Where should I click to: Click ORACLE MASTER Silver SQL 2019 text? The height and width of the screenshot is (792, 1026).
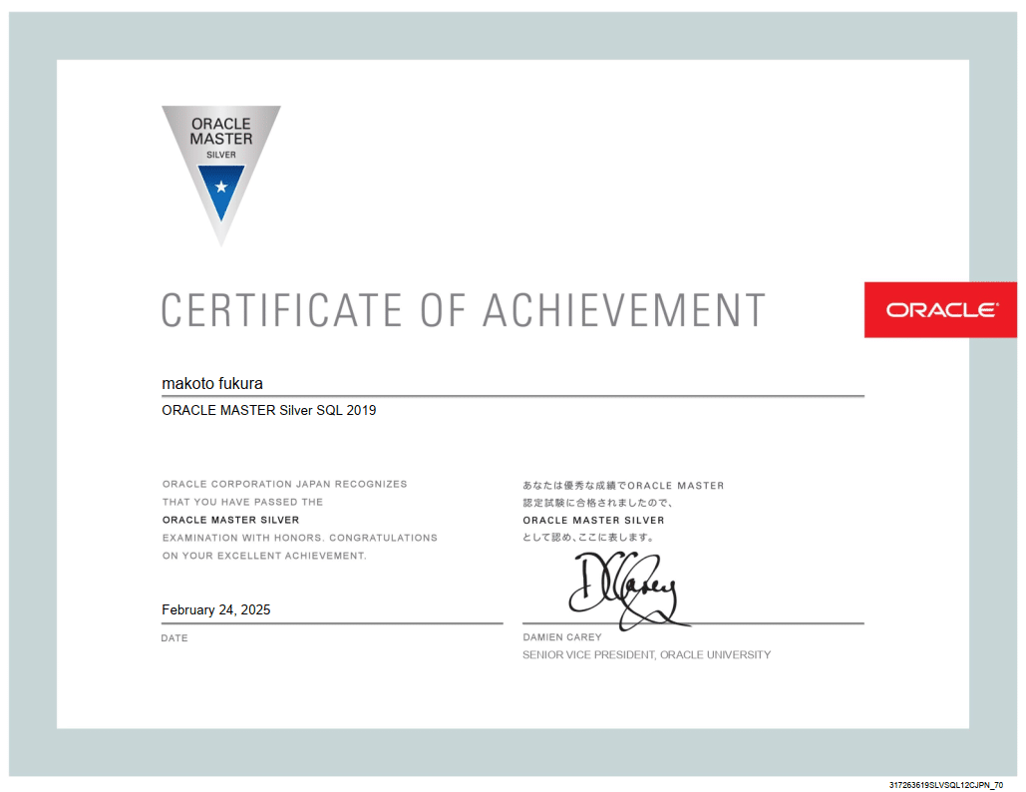(269, 410)
